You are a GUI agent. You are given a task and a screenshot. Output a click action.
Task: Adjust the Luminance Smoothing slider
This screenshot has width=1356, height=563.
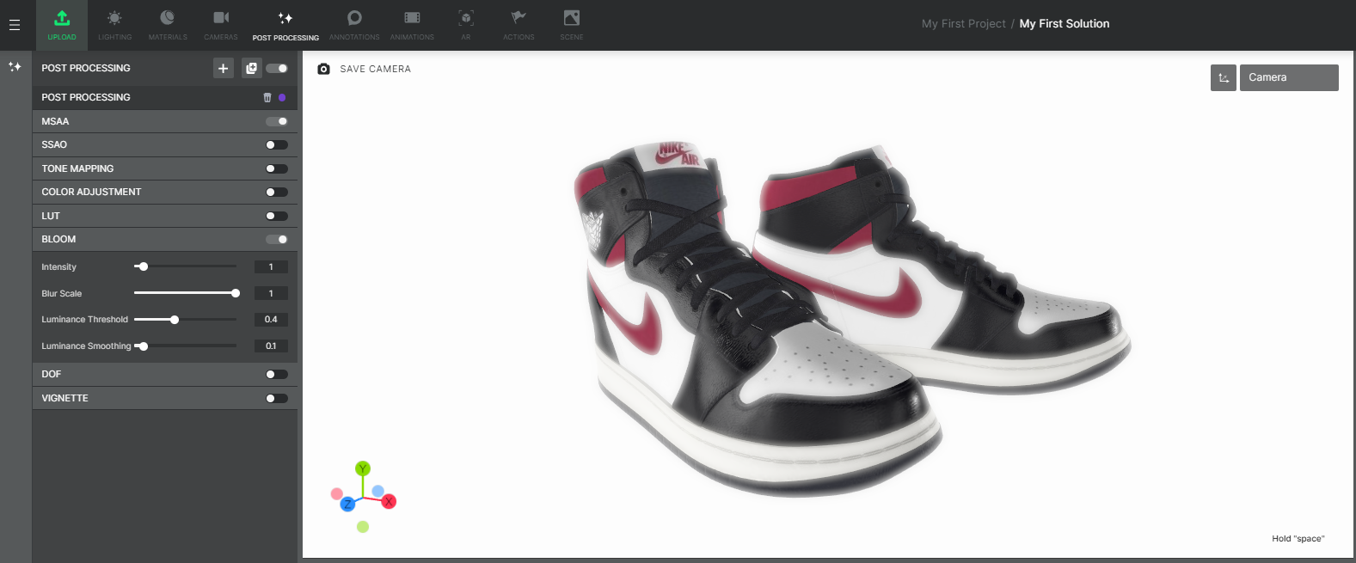pos(185,346)
